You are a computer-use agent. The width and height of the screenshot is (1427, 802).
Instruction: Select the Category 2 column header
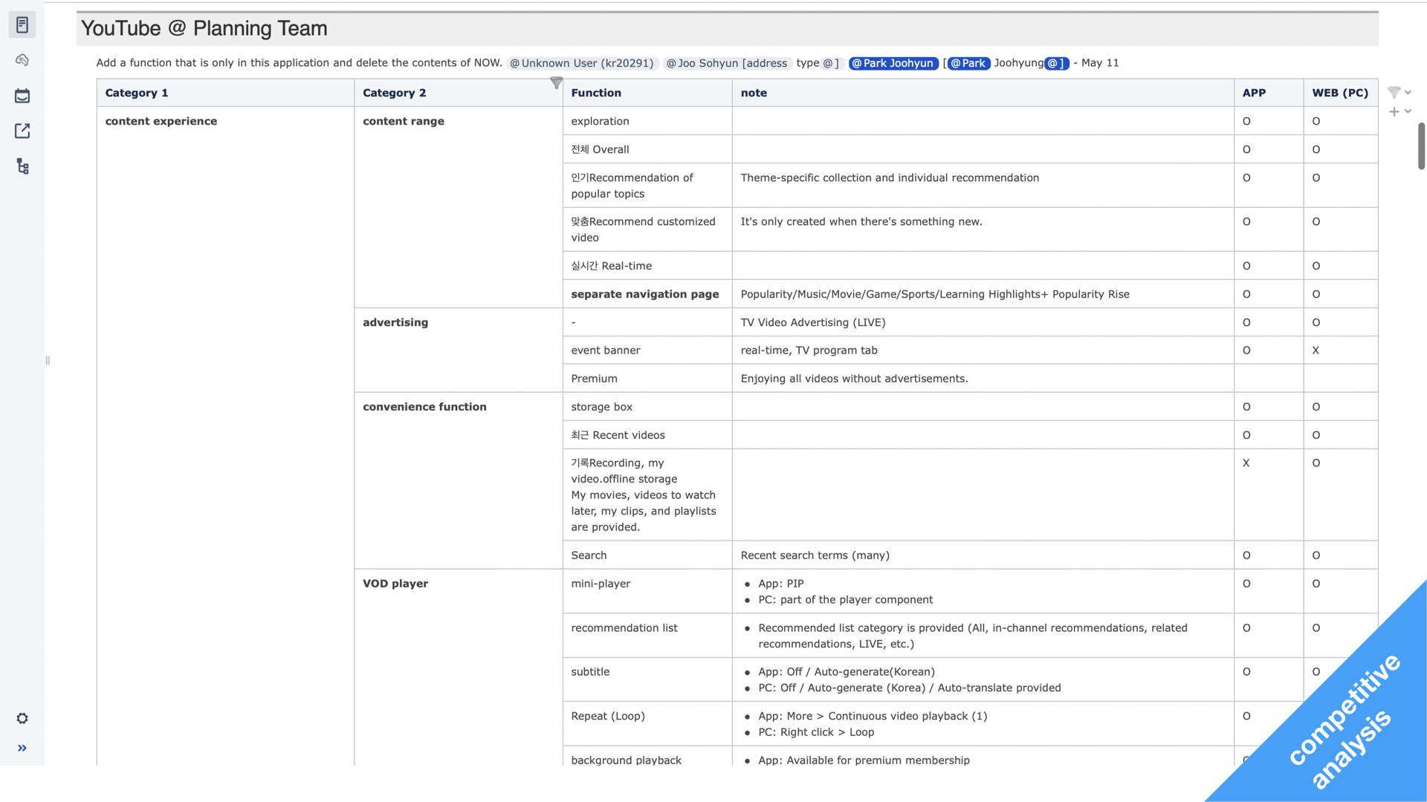[458, 93]
